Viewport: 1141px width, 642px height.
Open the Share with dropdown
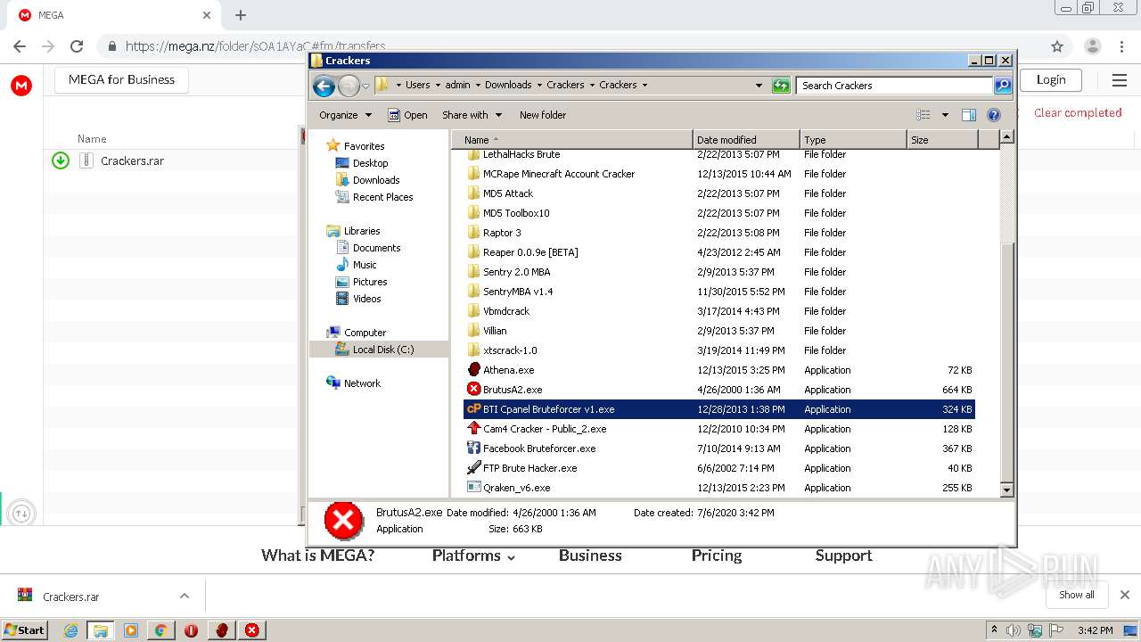[x=472, y=115]
